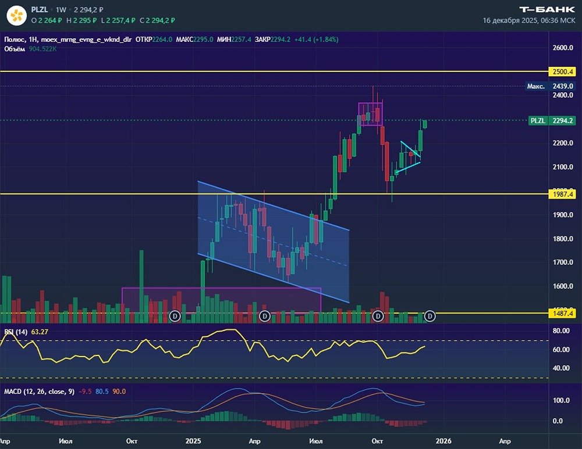582x449 pixels.
Task: Select the 1987.4 yellow price level label
Action: [562, 194]
